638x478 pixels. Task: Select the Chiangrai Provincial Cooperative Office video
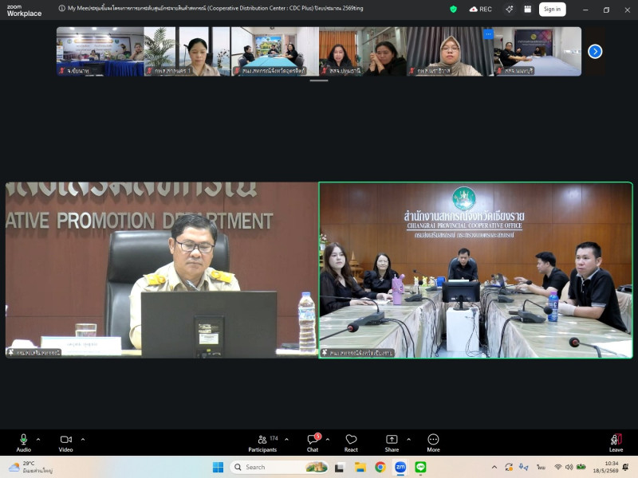coord(475,270)
